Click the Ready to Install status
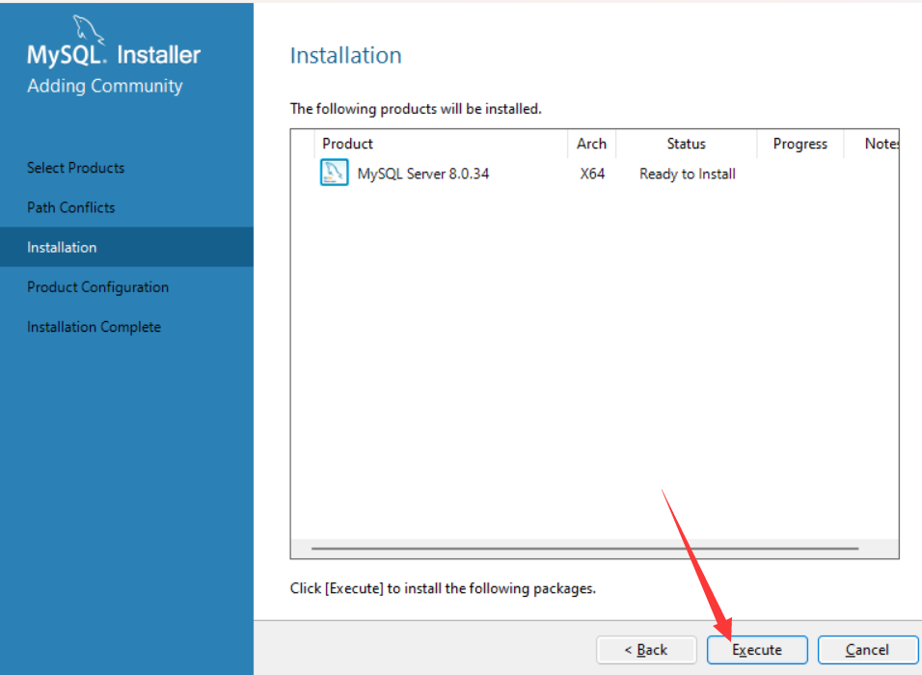 (x=688, y=174)
